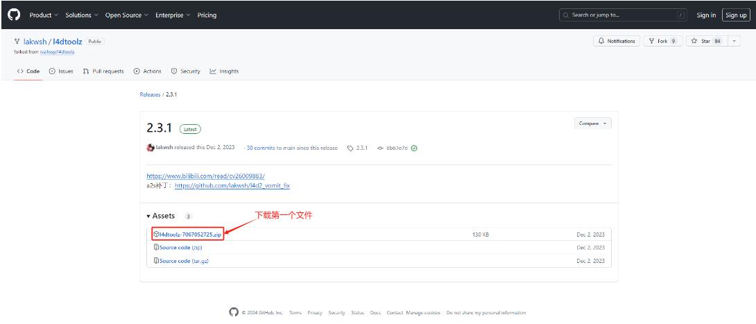
Task: Download l4dtoolz-7067052725.zip
Action: click(x=191, y=235)
